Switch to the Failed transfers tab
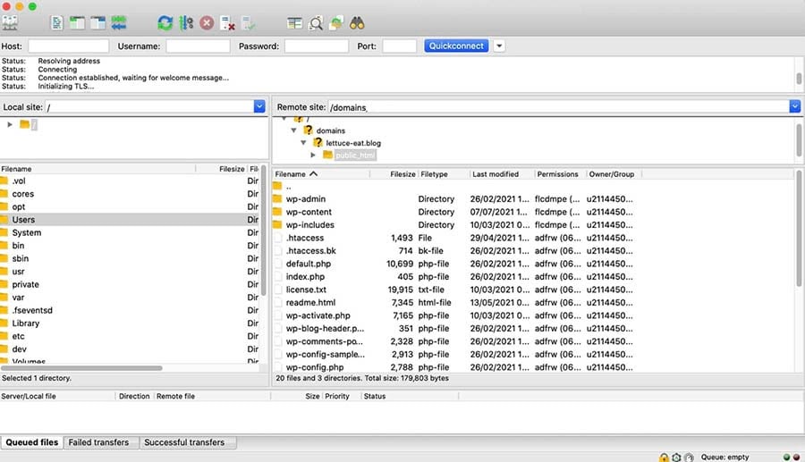The image size is (805, 462). (98, 442)
